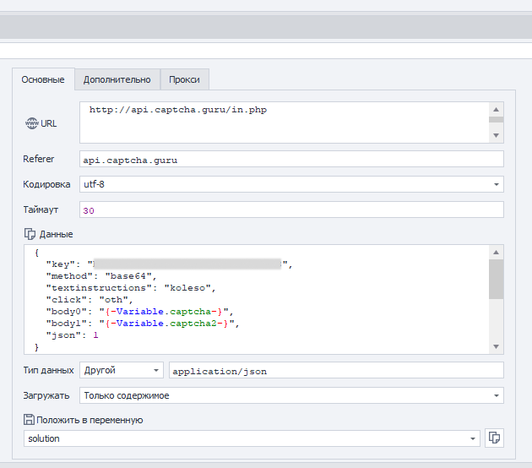This screenshot has width=532, height=468.
Task: Click into the URL text box
Action: (284, 122)
